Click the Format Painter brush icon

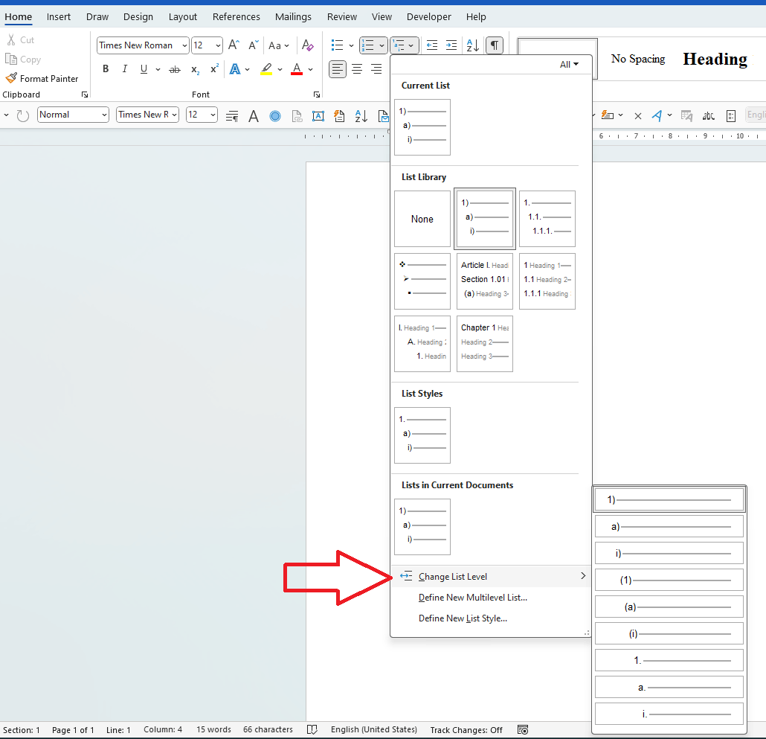pyautogui.click(x=10, y=78)
